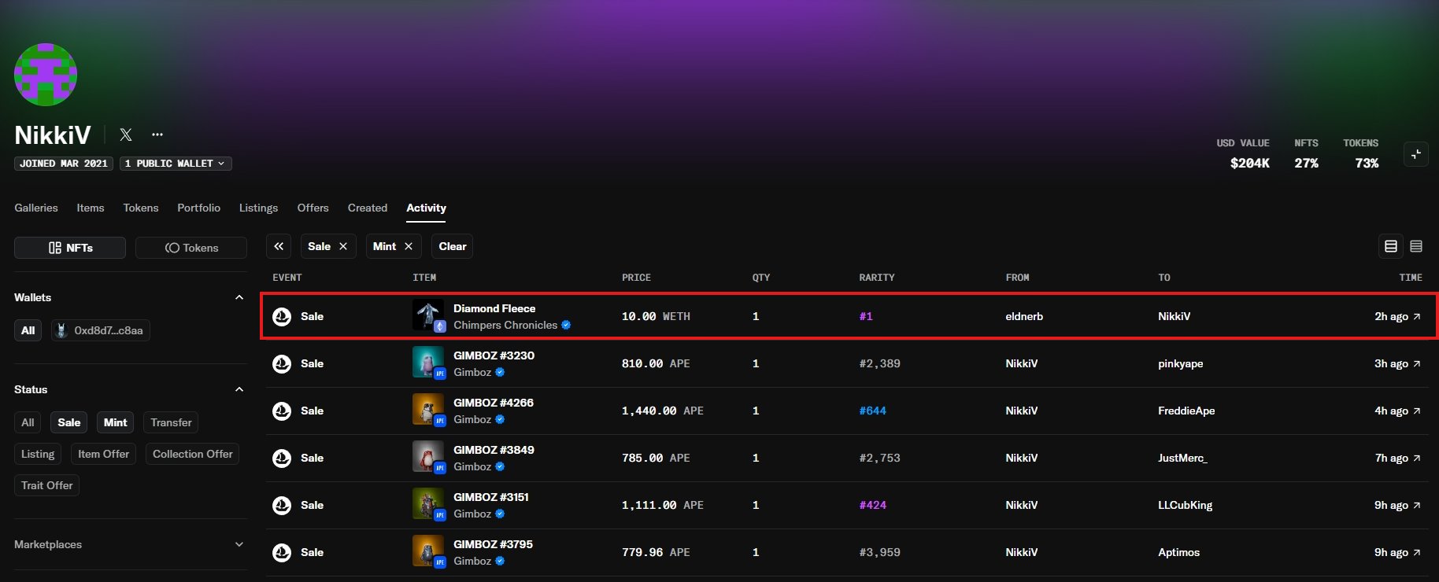The height and width of the screenshot is (582, 1439).
Task: Open the 1 Public Wallet dropdown
Action: (176, 164)
